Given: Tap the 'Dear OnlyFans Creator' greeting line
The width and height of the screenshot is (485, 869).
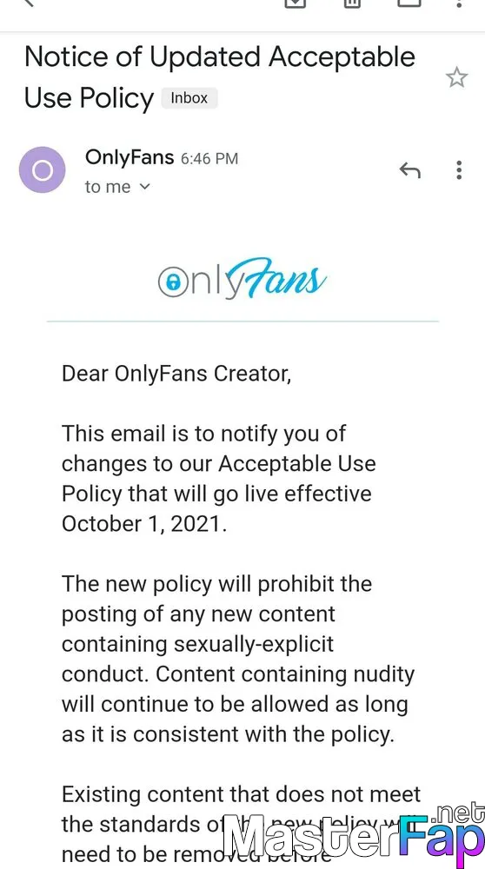Looking at the screenshot, I should tap(176, 374).
